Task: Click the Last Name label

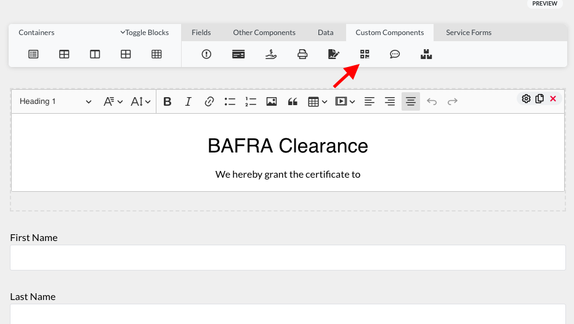Action: (x=33, y=296)
